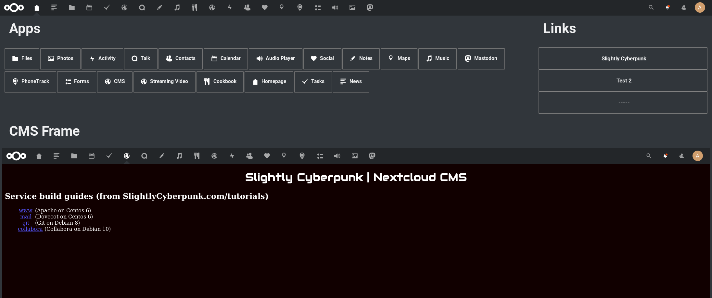The image size is (712, 298).
Task: Click the Audio Player app button
Action: 275,59
